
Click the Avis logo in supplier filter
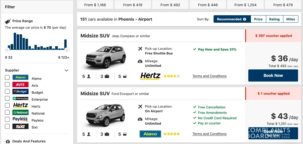click(20, 84)
